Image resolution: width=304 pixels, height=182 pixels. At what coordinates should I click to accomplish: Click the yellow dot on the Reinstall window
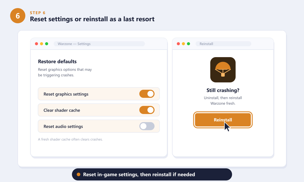point(183,44)
